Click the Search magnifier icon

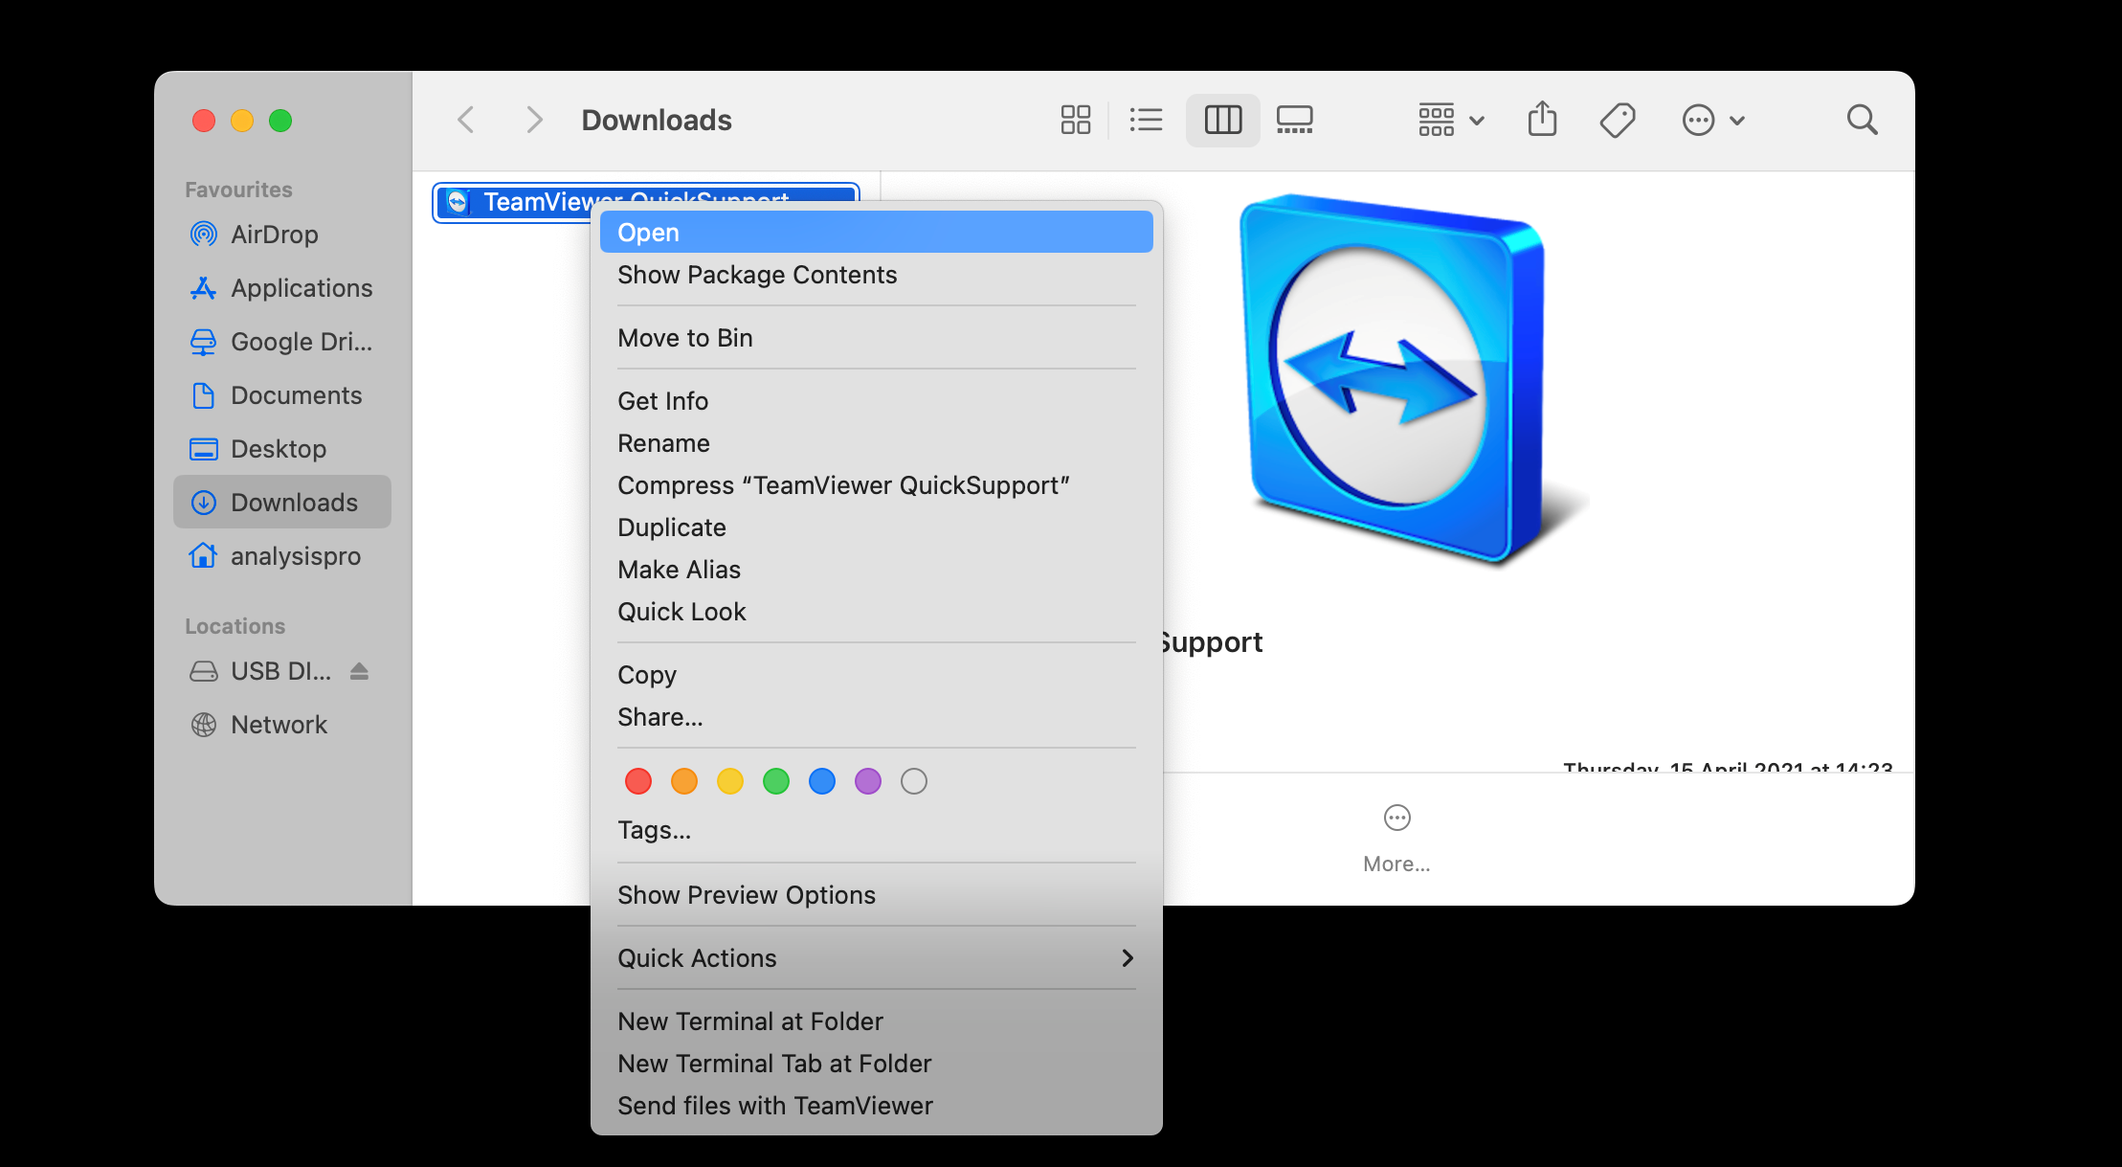(1862, 120)
